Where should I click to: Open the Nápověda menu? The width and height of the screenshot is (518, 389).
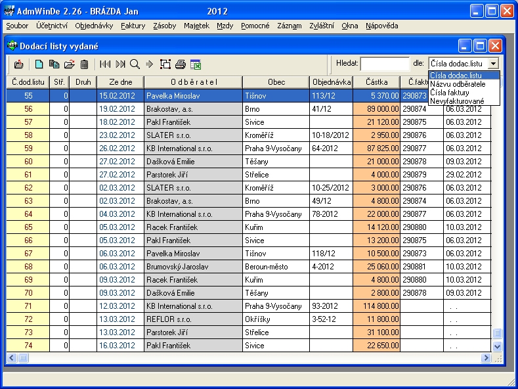click(381, 26)
